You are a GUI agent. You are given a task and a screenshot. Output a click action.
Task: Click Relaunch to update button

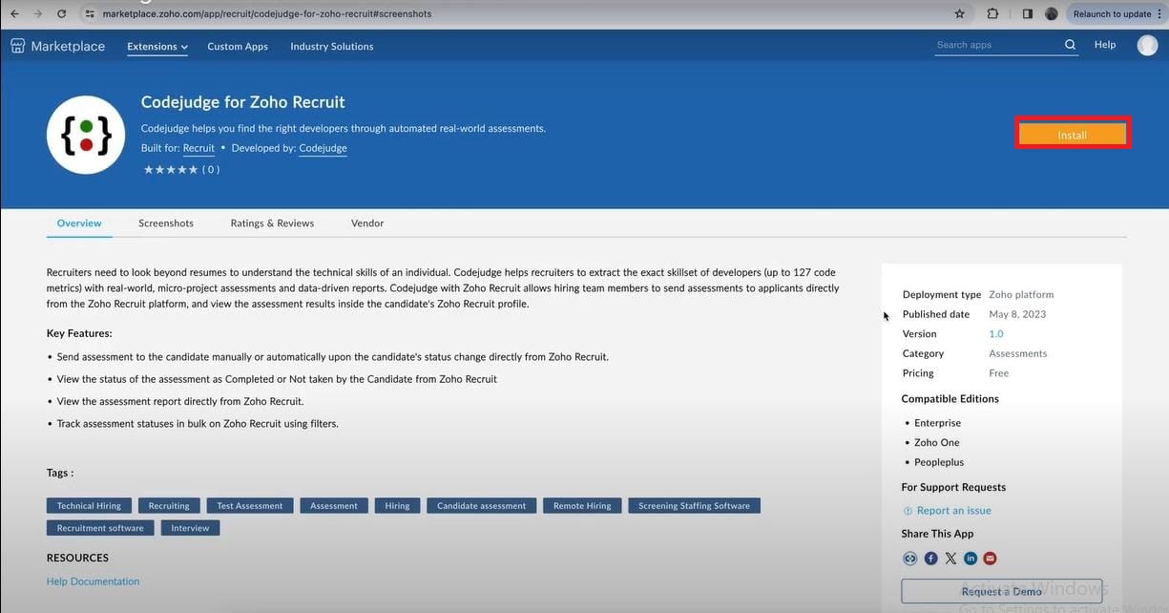[x=1112, y=14]
